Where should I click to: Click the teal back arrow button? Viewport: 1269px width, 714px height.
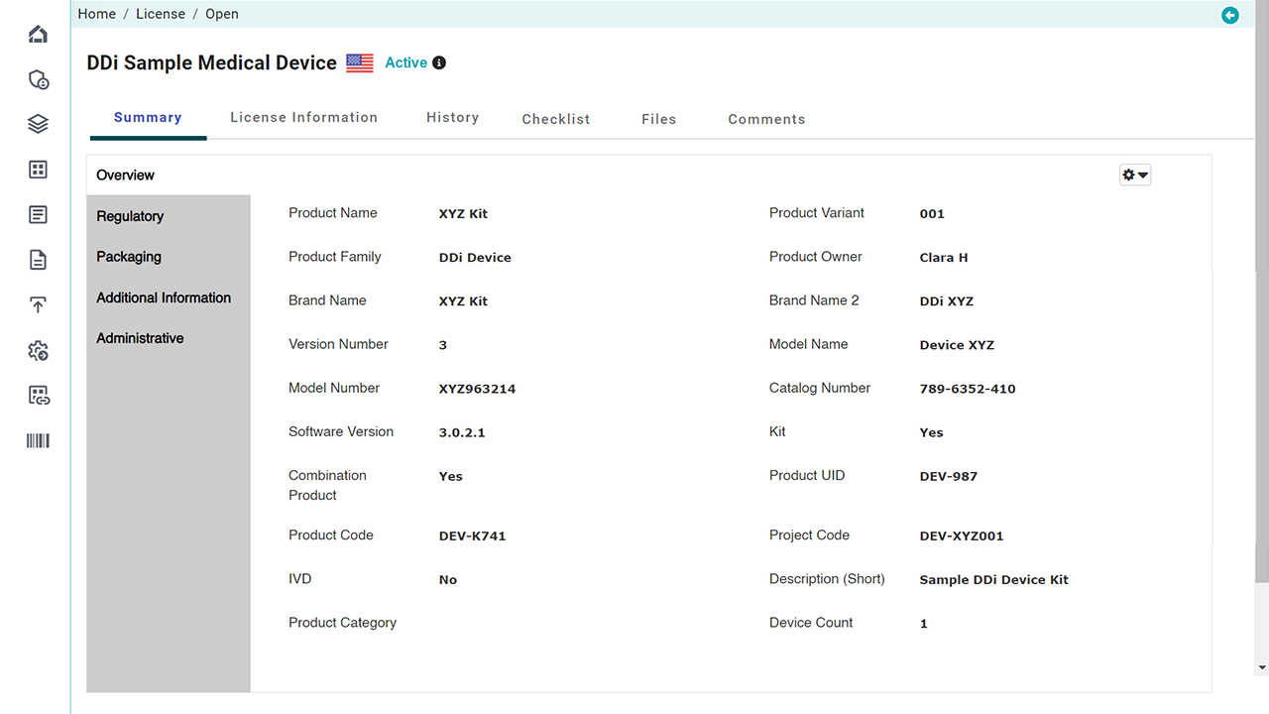1230,15
